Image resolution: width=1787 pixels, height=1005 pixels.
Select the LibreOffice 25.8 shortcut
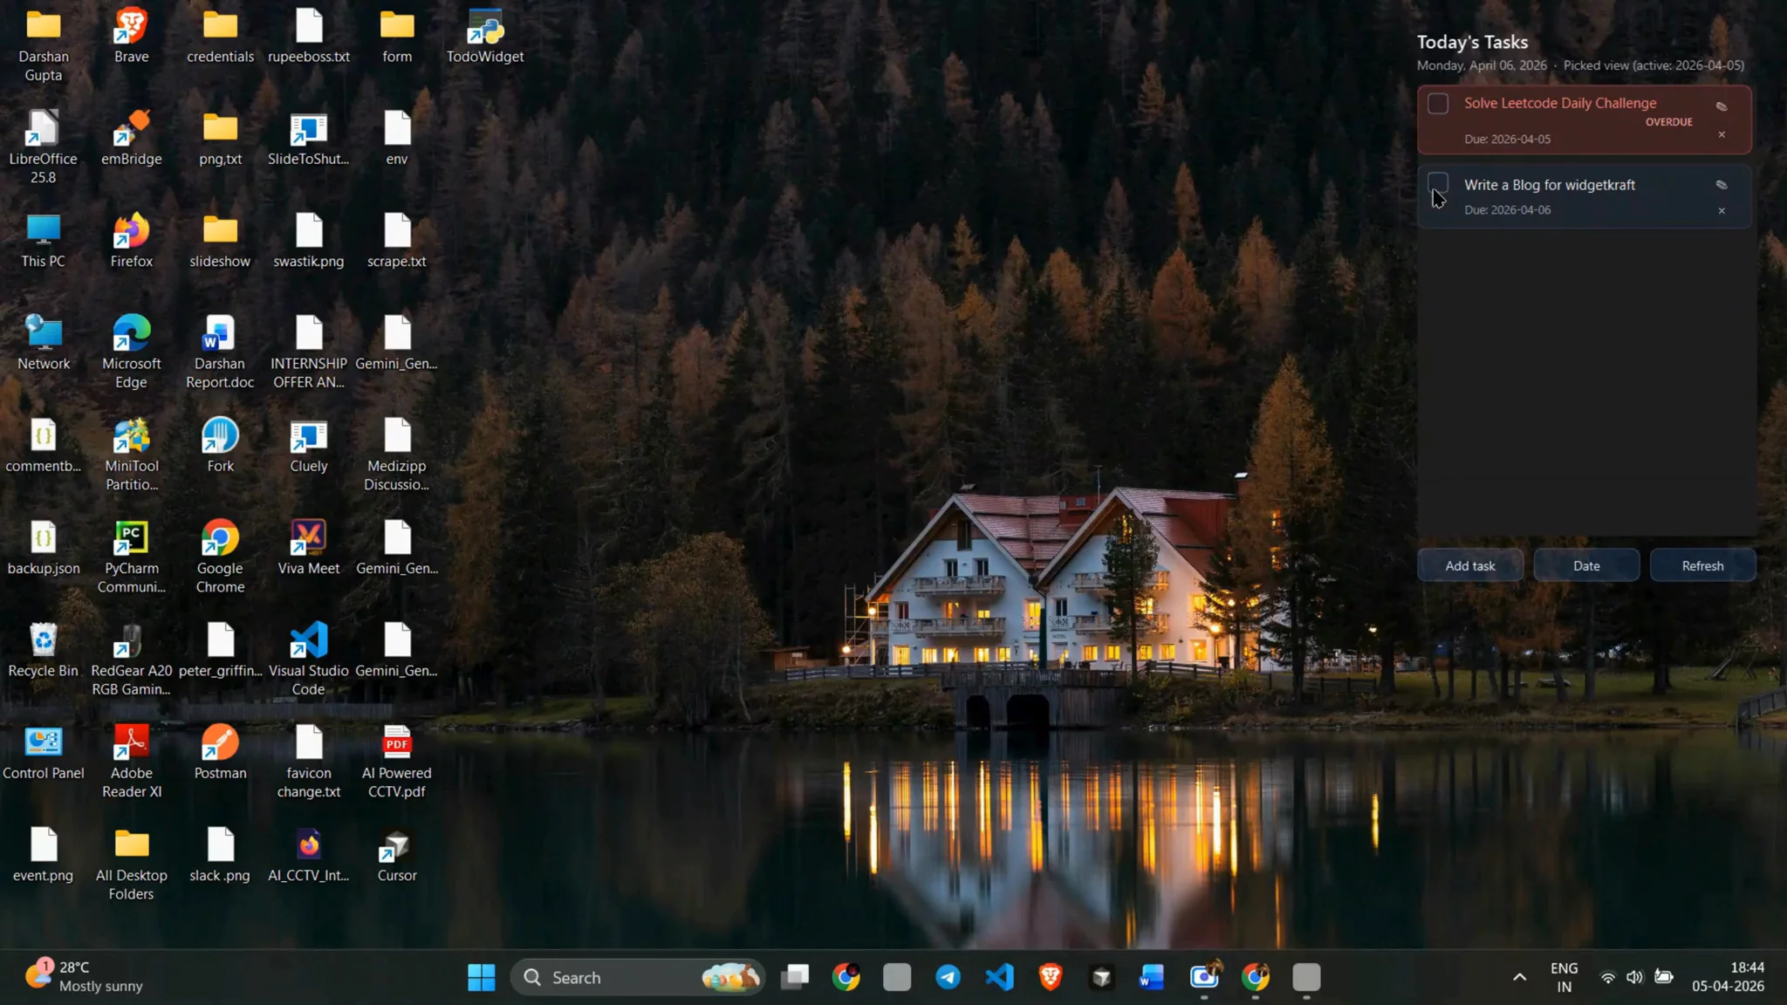[44, 148]
